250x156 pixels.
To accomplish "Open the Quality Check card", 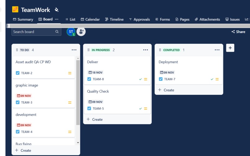I will [117, 100].
